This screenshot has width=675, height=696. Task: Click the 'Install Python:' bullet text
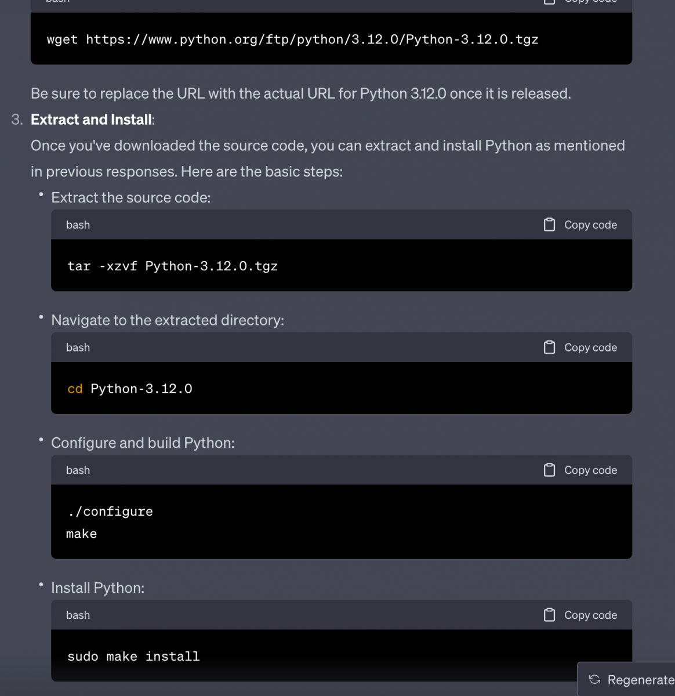[97, 588]
